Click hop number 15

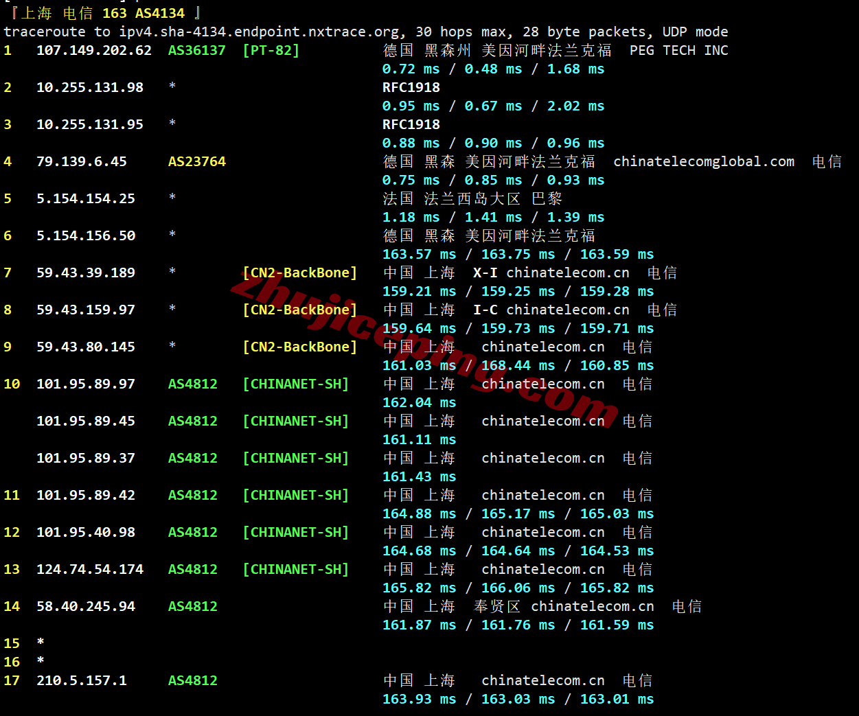pos(12,643)
